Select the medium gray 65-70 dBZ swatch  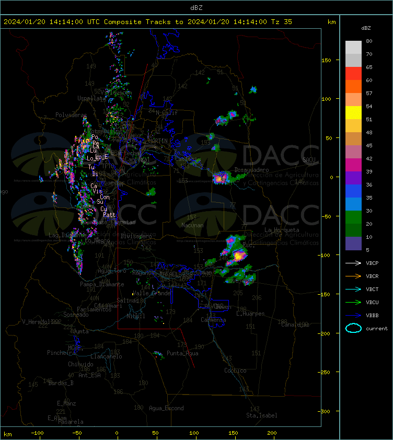click(353, 60)
